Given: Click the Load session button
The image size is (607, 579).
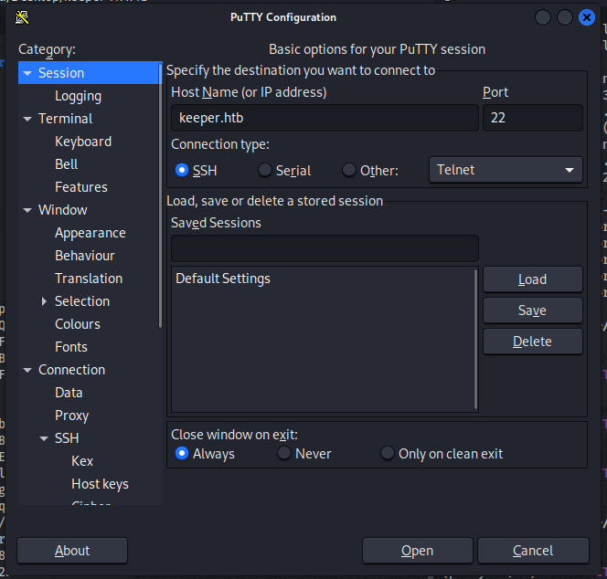Looking at the screenshot, I should pyautogui.click(x=533, y=279).
